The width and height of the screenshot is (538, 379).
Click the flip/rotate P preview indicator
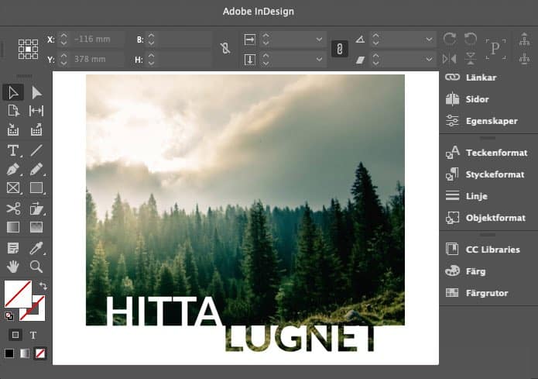(x=495, y=49)
